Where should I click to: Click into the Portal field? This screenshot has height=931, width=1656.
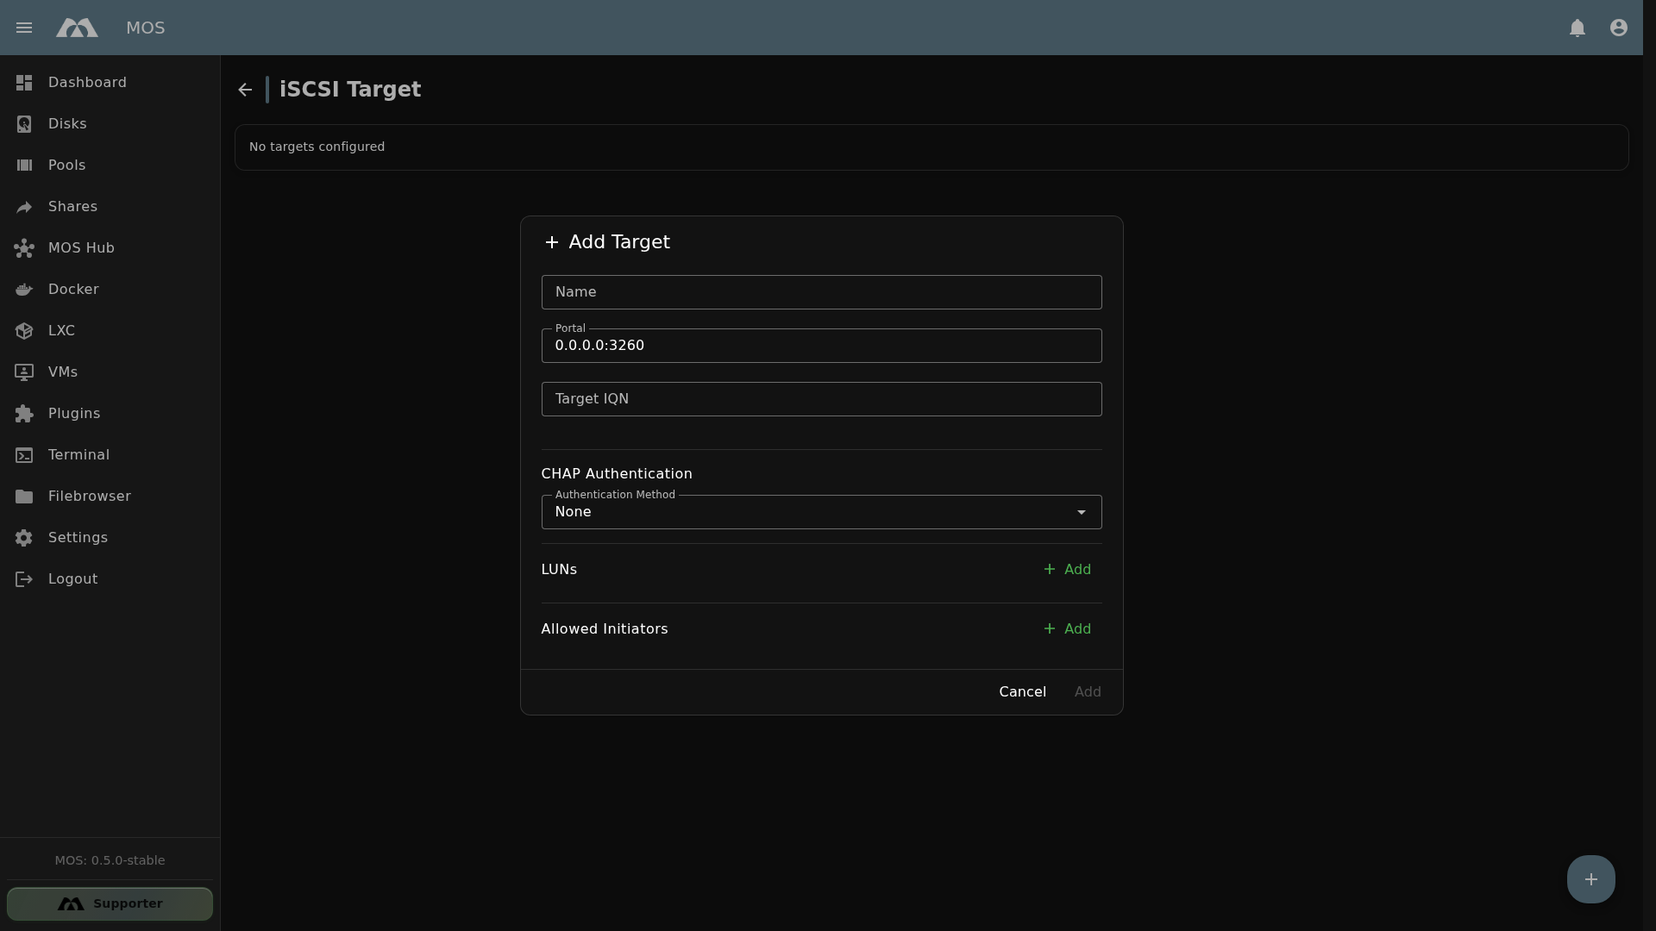[x=821, y=346]
